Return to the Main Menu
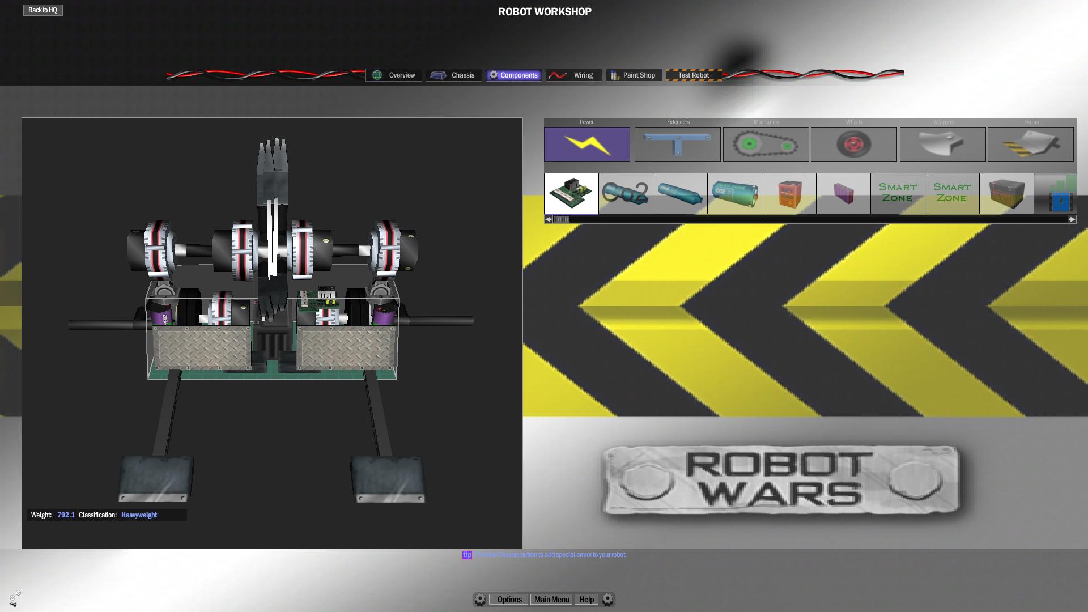This screenshot has height=612, width=1088. tap(551, 600)
